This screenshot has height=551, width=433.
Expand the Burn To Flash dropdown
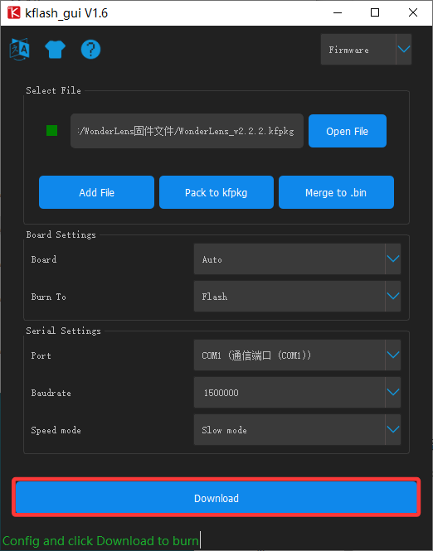[x=297, y=297]
